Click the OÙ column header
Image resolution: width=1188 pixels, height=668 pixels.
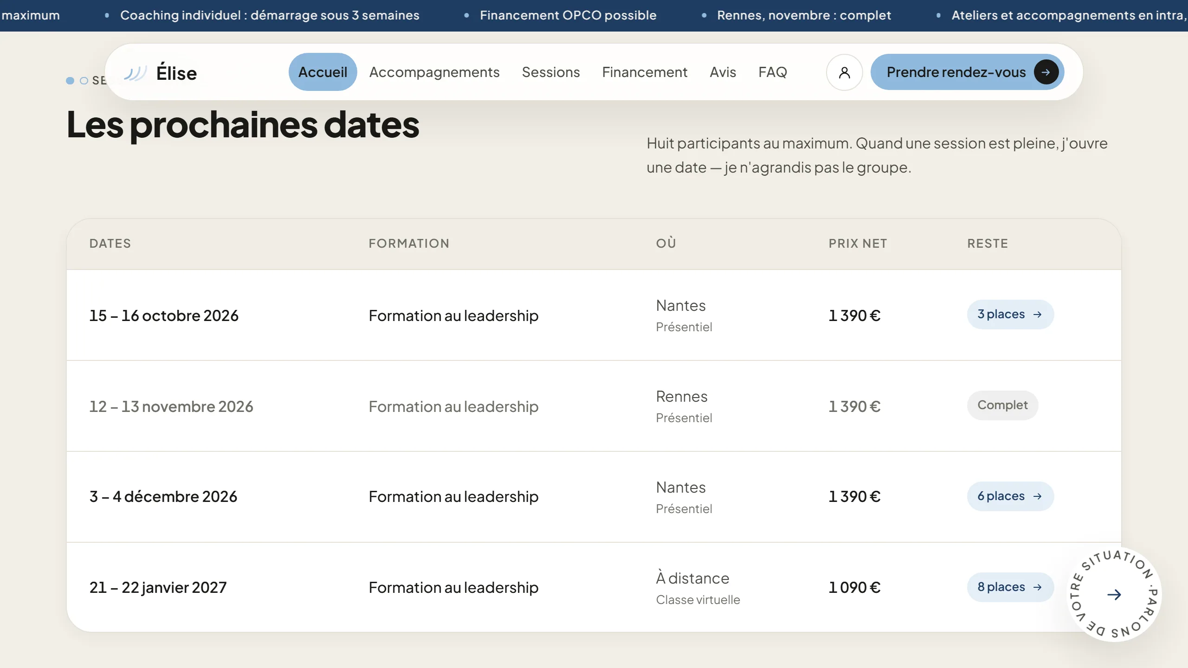(x=666, y=243)
